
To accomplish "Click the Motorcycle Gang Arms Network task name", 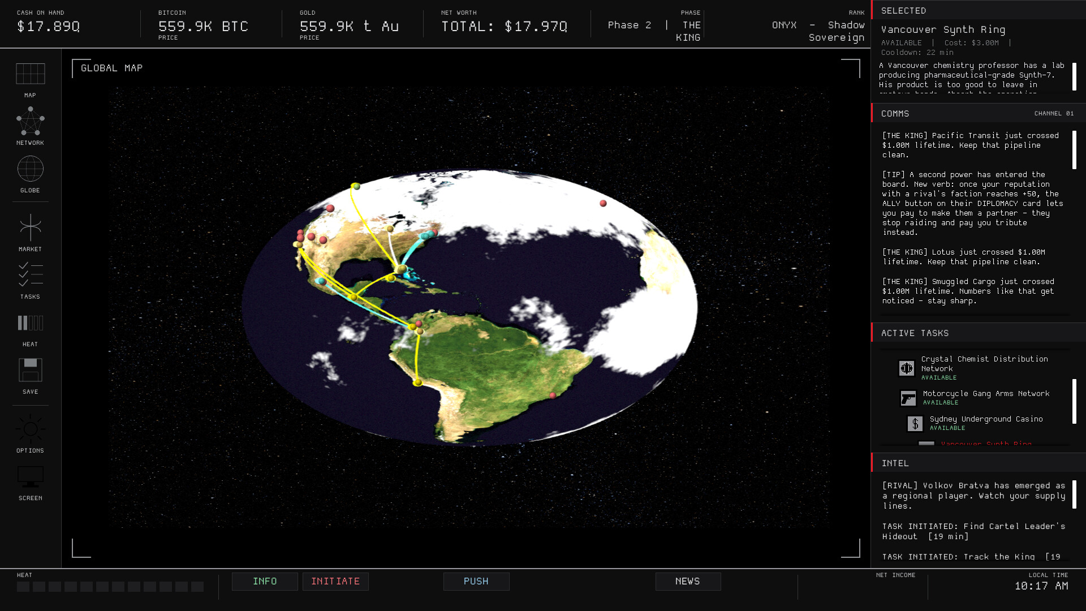I will [986, 394].
